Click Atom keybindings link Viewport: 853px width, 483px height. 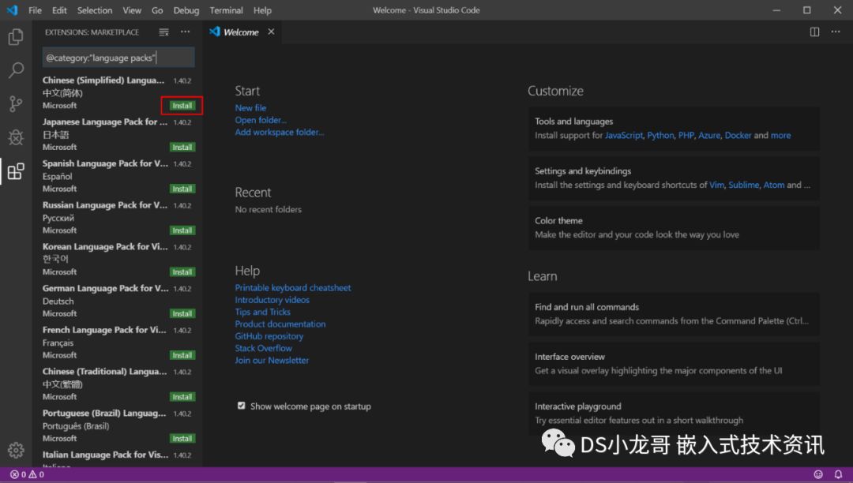pos(773,185)
